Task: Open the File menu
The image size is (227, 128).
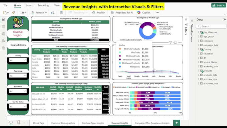Action: (x=5, y=5)
